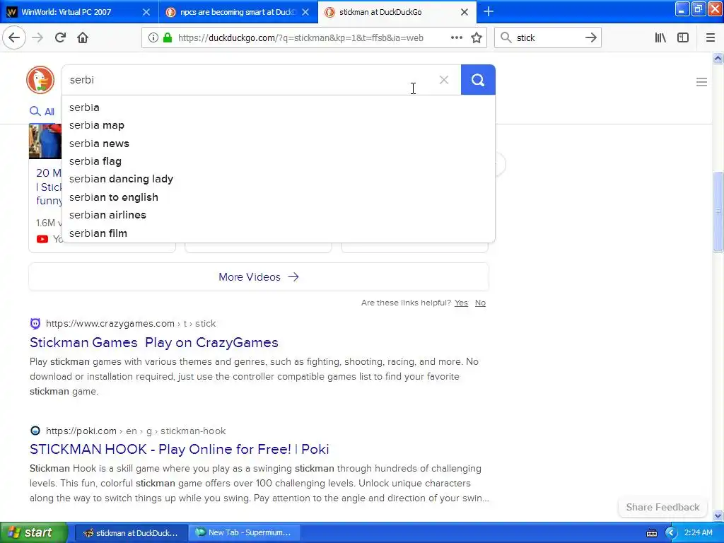Open poki.com URL breadcrumb

coord(136,431)
